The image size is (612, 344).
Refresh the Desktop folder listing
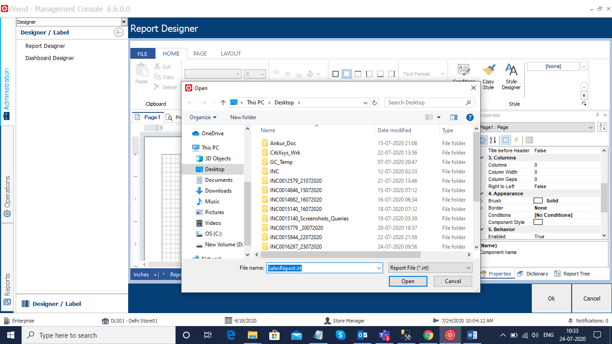(x=375, y=103)
